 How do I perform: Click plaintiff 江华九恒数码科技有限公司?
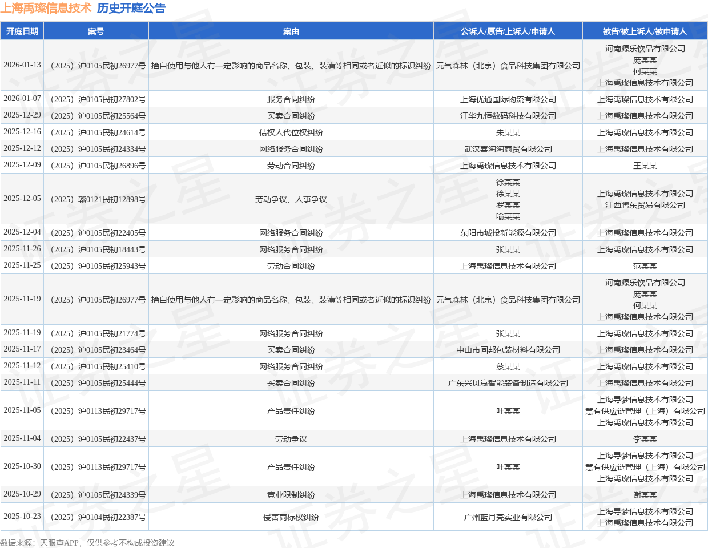coord(508,116)
